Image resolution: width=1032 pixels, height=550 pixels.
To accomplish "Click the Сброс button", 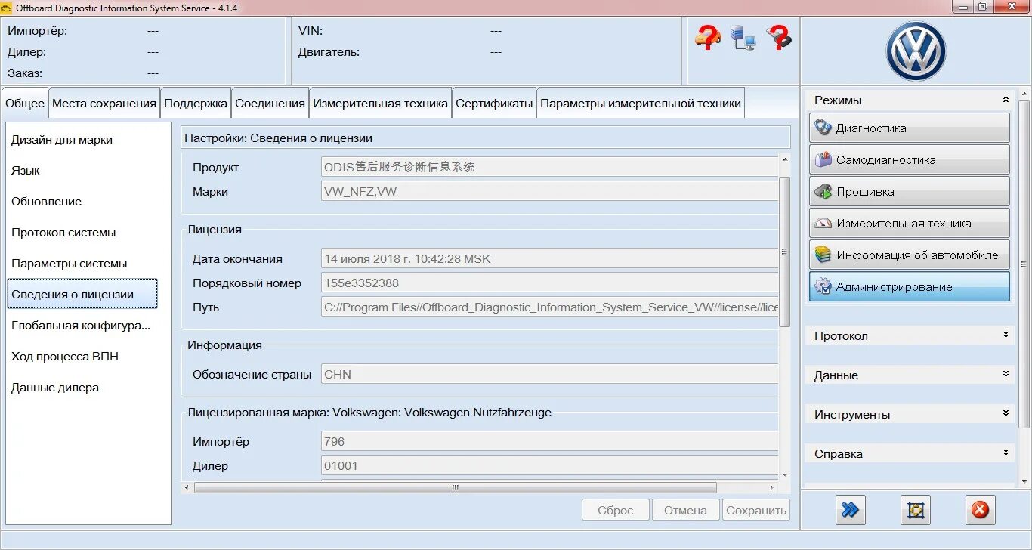I will pos(615,509).
